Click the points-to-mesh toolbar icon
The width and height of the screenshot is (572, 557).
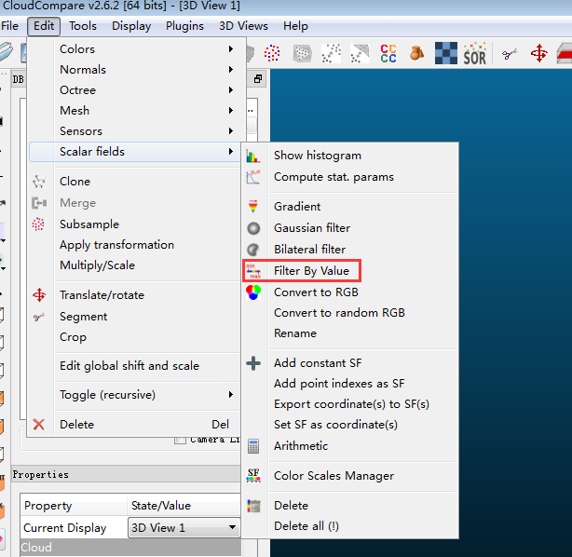pyautogui.click(x=360, y=53)
